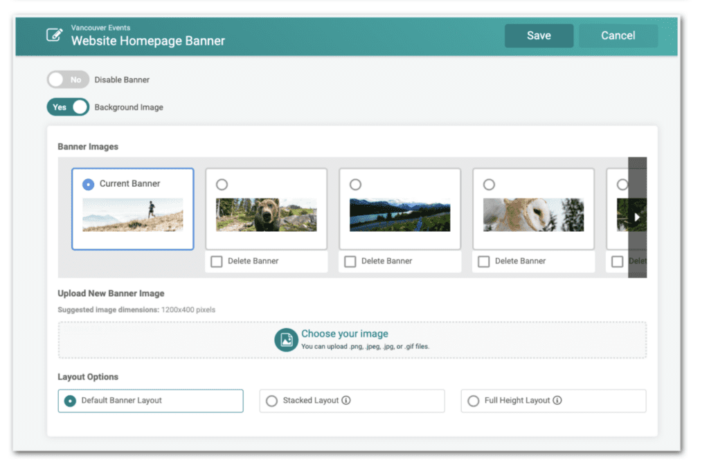Click the Layout Options heading
Screen dimensions: 709x474
[x=88, y=377]
